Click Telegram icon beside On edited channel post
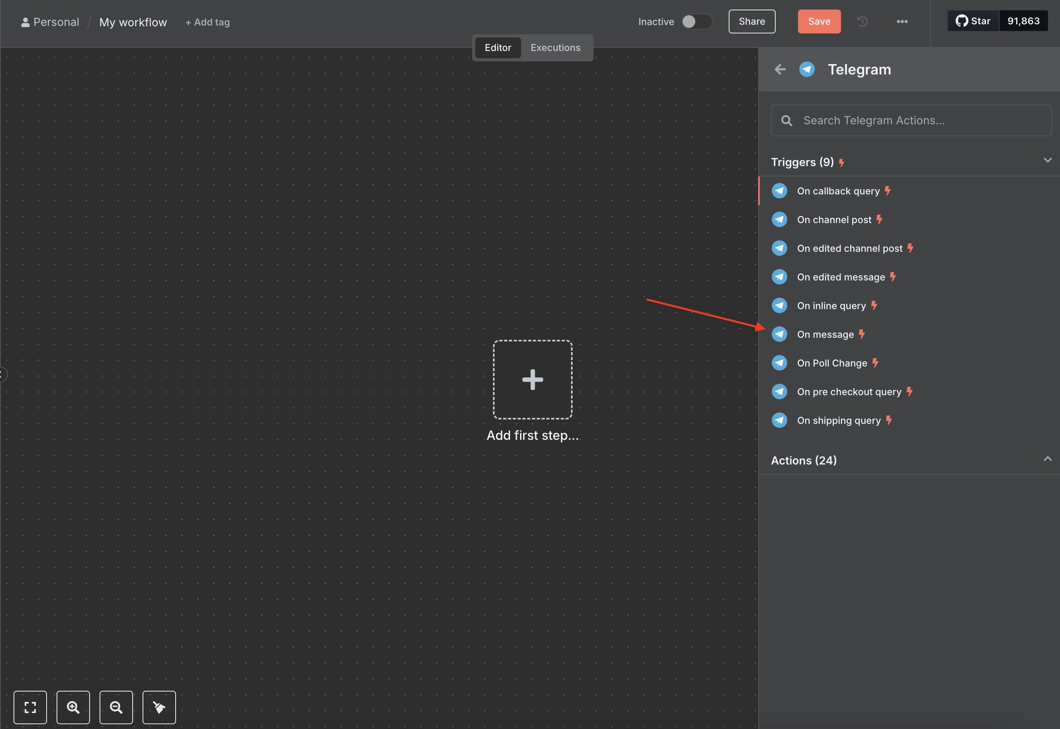This screenshot has width=1060, height=729. point(779,249)
